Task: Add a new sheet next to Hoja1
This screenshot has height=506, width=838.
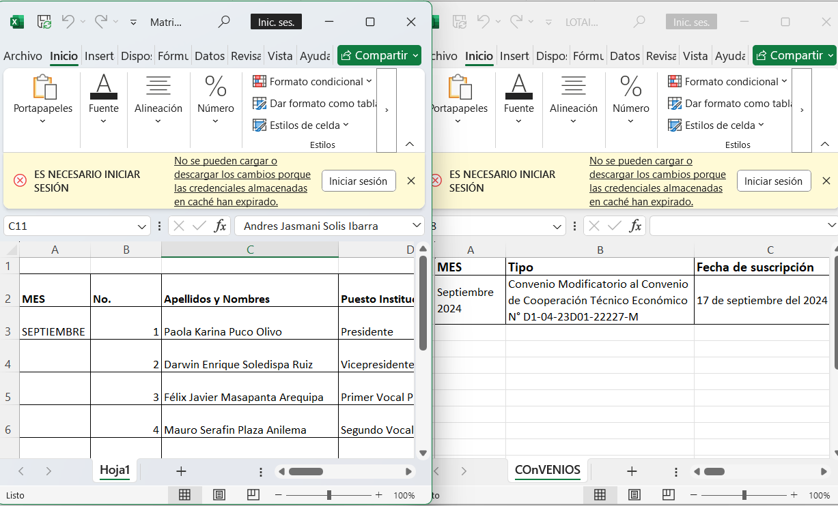Action: [x=181, y=471]
